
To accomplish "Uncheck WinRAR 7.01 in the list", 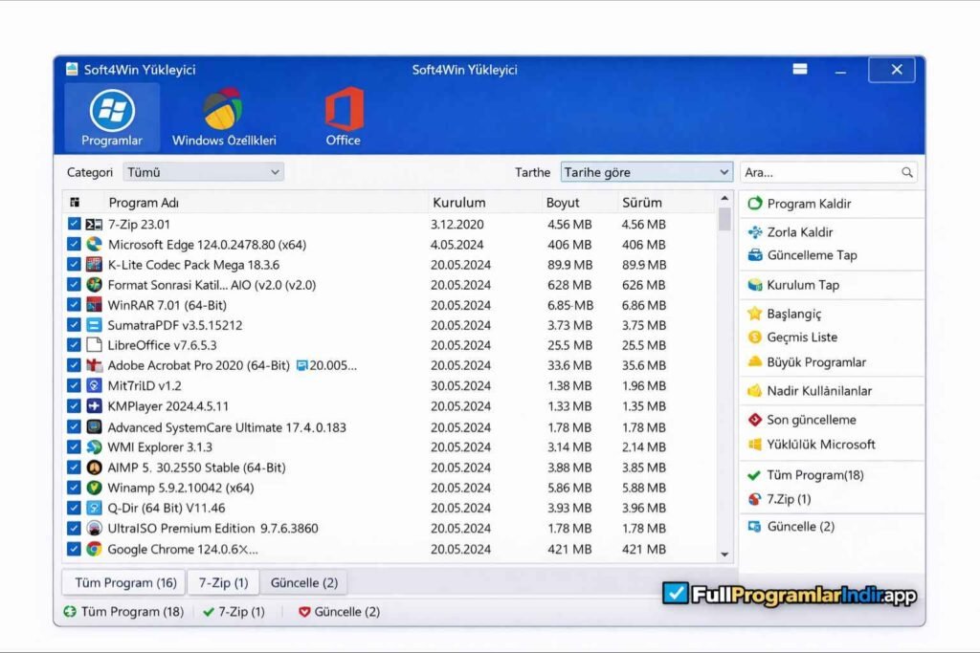I will pos(74,304).
